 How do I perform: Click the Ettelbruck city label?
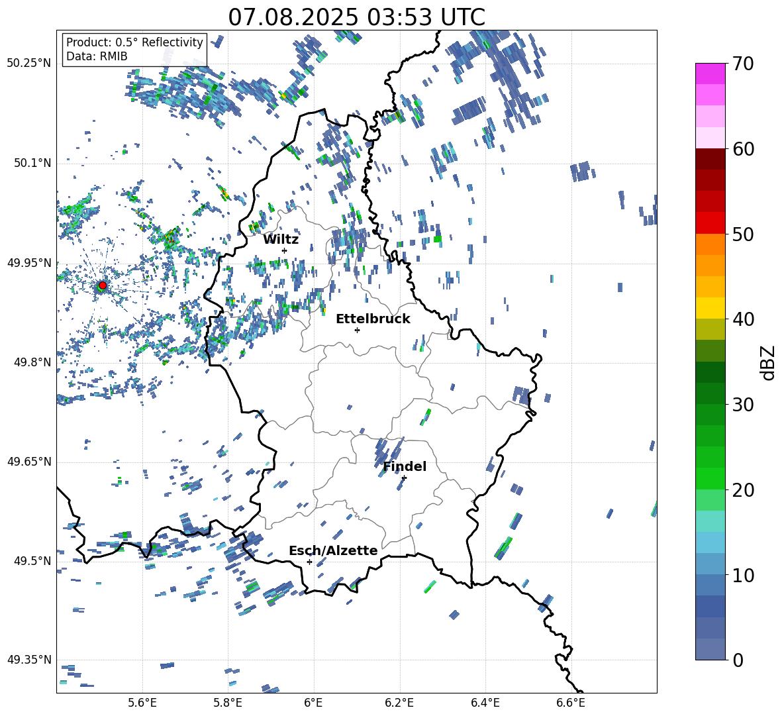click(373, 319)
